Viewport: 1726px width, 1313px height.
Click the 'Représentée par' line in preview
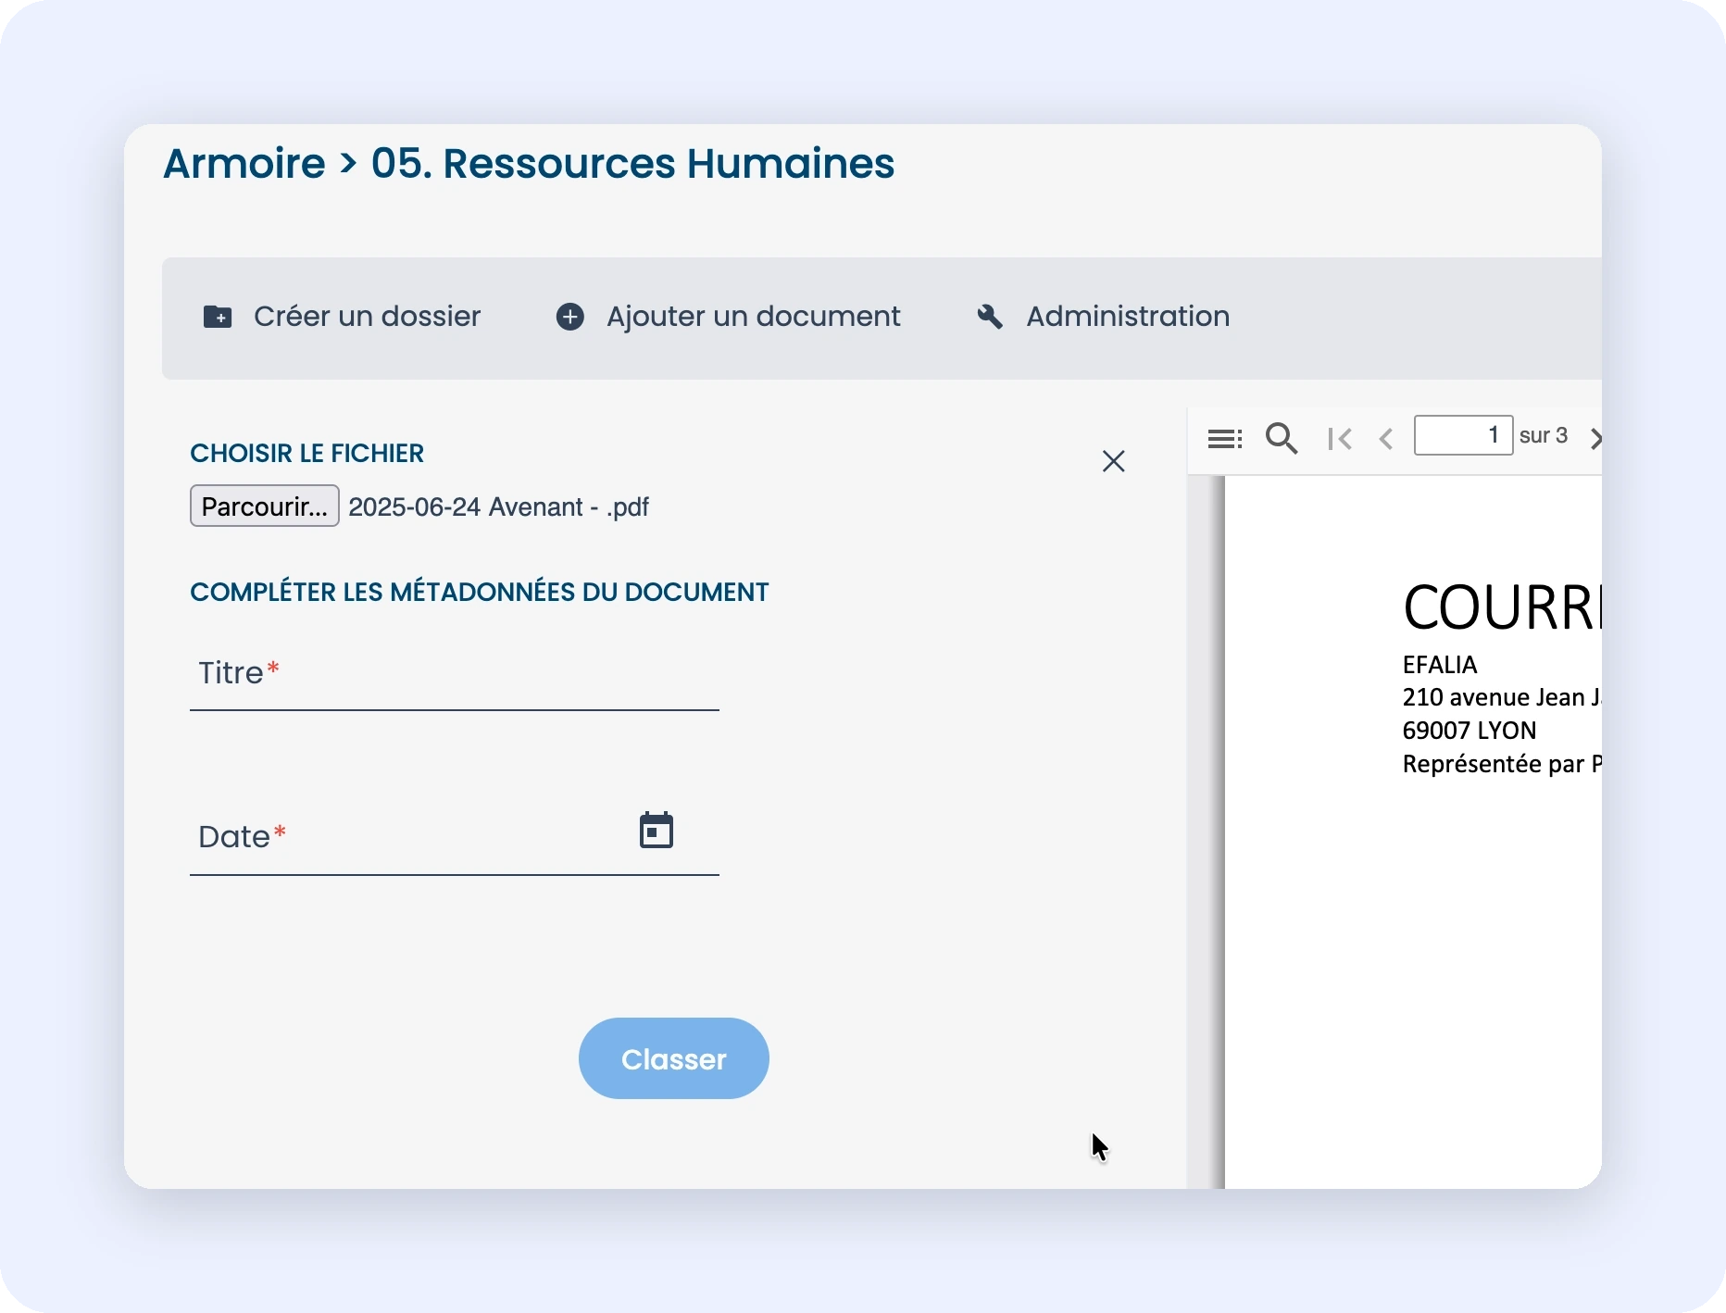pyautogui.click(x=1502, y=764)
